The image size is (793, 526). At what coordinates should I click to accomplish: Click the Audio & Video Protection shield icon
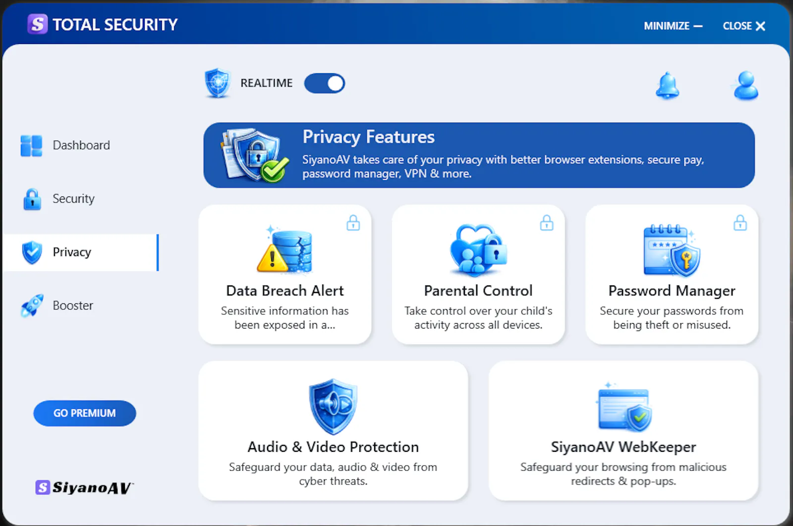(x=333, y=407)
